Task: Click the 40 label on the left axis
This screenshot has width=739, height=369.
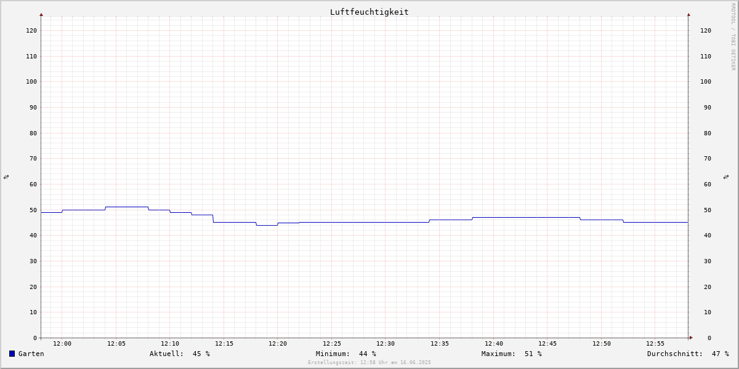Action: (x=33, y=235)
